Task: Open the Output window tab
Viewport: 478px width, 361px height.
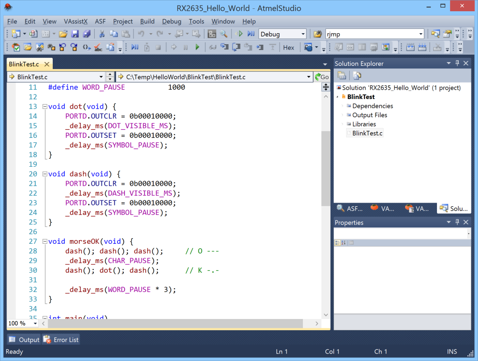Action: [x=24, y=340]
